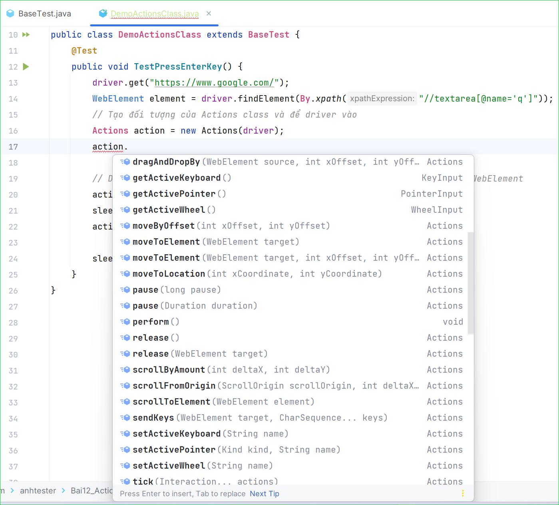Click method icon beside setActiveWheel
This screenshot has width=559, height=505.
[x=125, y=466]
